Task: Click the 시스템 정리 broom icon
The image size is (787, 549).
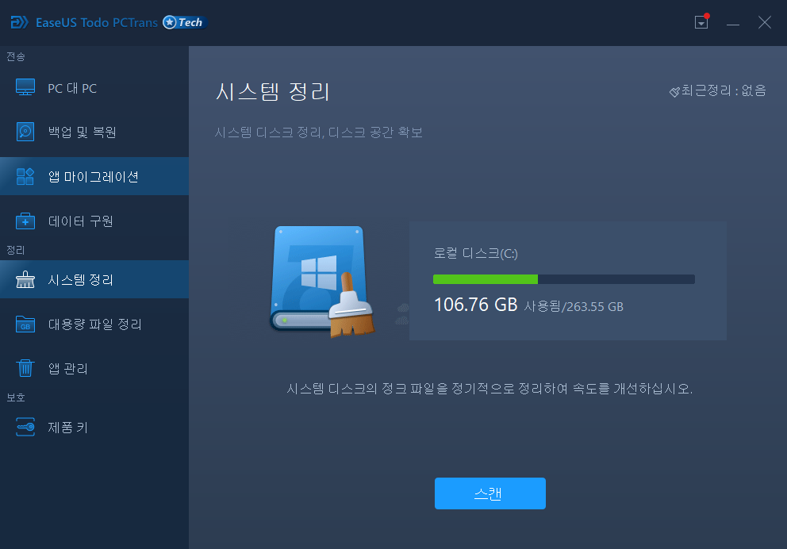Action: tap(25, 279)
